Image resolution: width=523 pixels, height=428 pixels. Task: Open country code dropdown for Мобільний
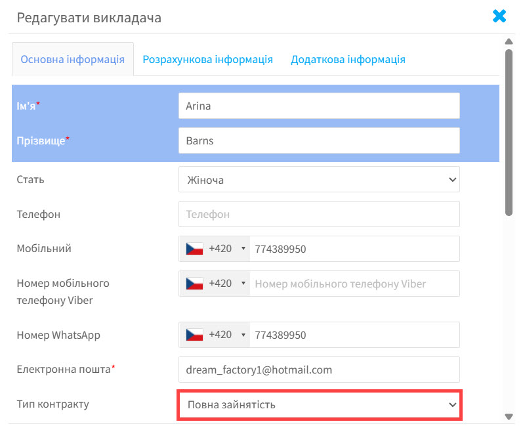pyautogui.click(x=243, y=249)
